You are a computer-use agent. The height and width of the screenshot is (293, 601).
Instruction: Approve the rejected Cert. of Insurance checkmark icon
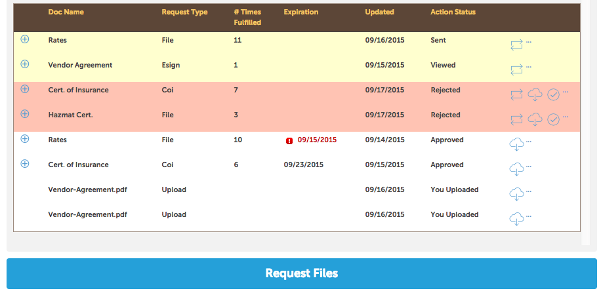coord(554,94)
